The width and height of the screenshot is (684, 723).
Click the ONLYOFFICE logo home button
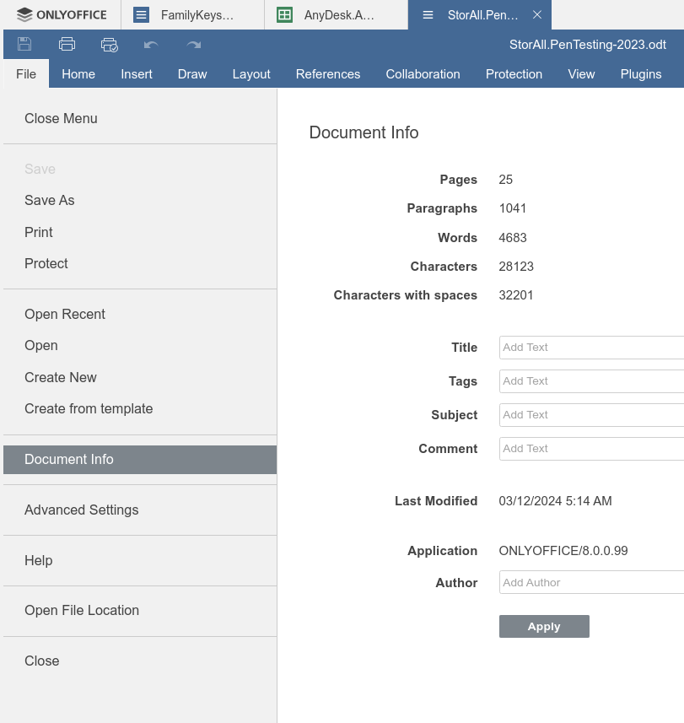(x=62, y=14)
